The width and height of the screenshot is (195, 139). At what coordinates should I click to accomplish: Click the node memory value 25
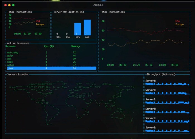74,62
